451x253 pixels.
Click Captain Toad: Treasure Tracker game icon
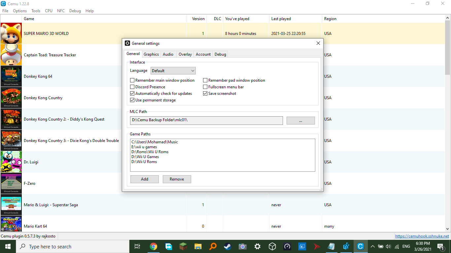pyautogui.click(x=11, y=55)
